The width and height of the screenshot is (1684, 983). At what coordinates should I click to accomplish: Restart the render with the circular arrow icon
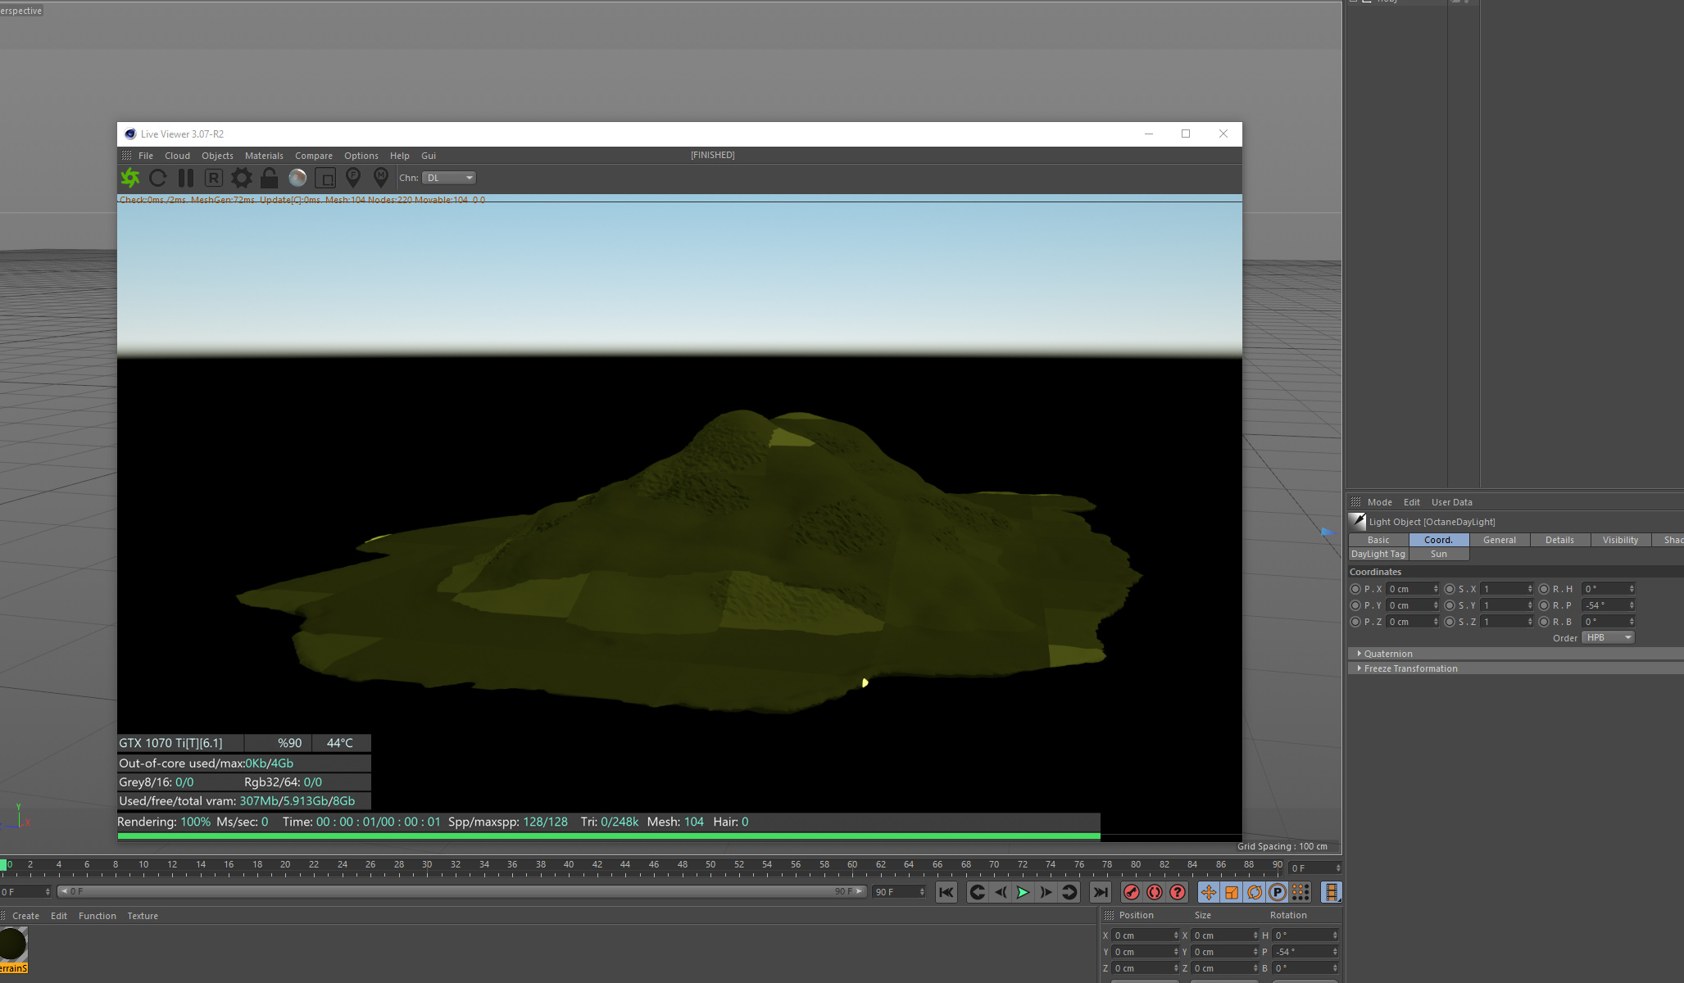pos(158,178)
